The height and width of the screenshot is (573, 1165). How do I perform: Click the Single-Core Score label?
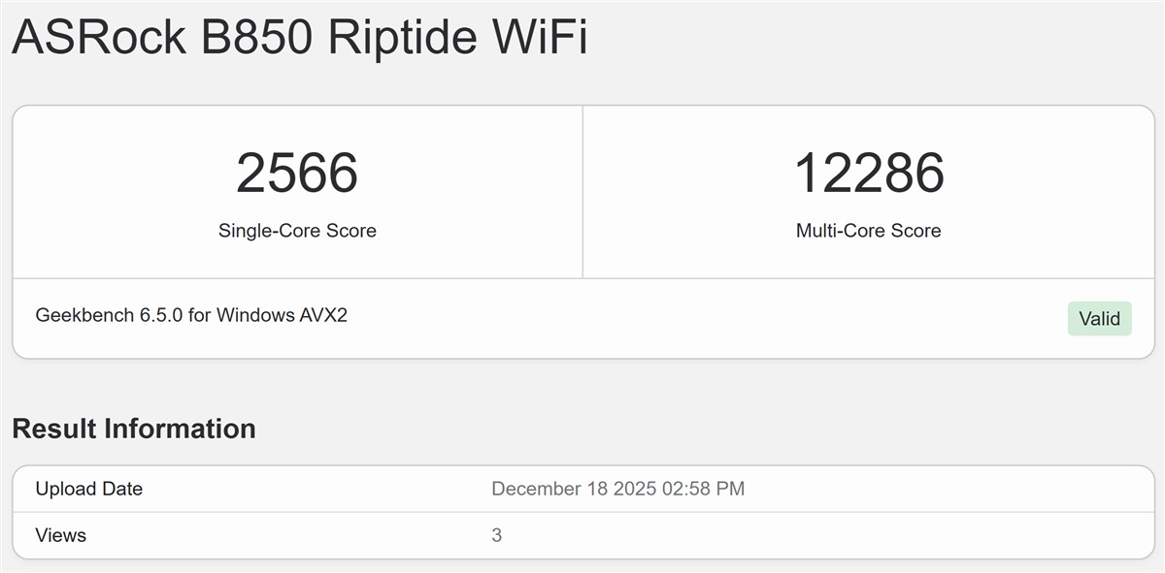[x=297, y=231]
